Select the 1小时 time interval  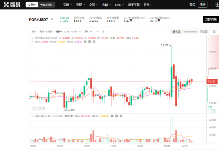[66, 32]
